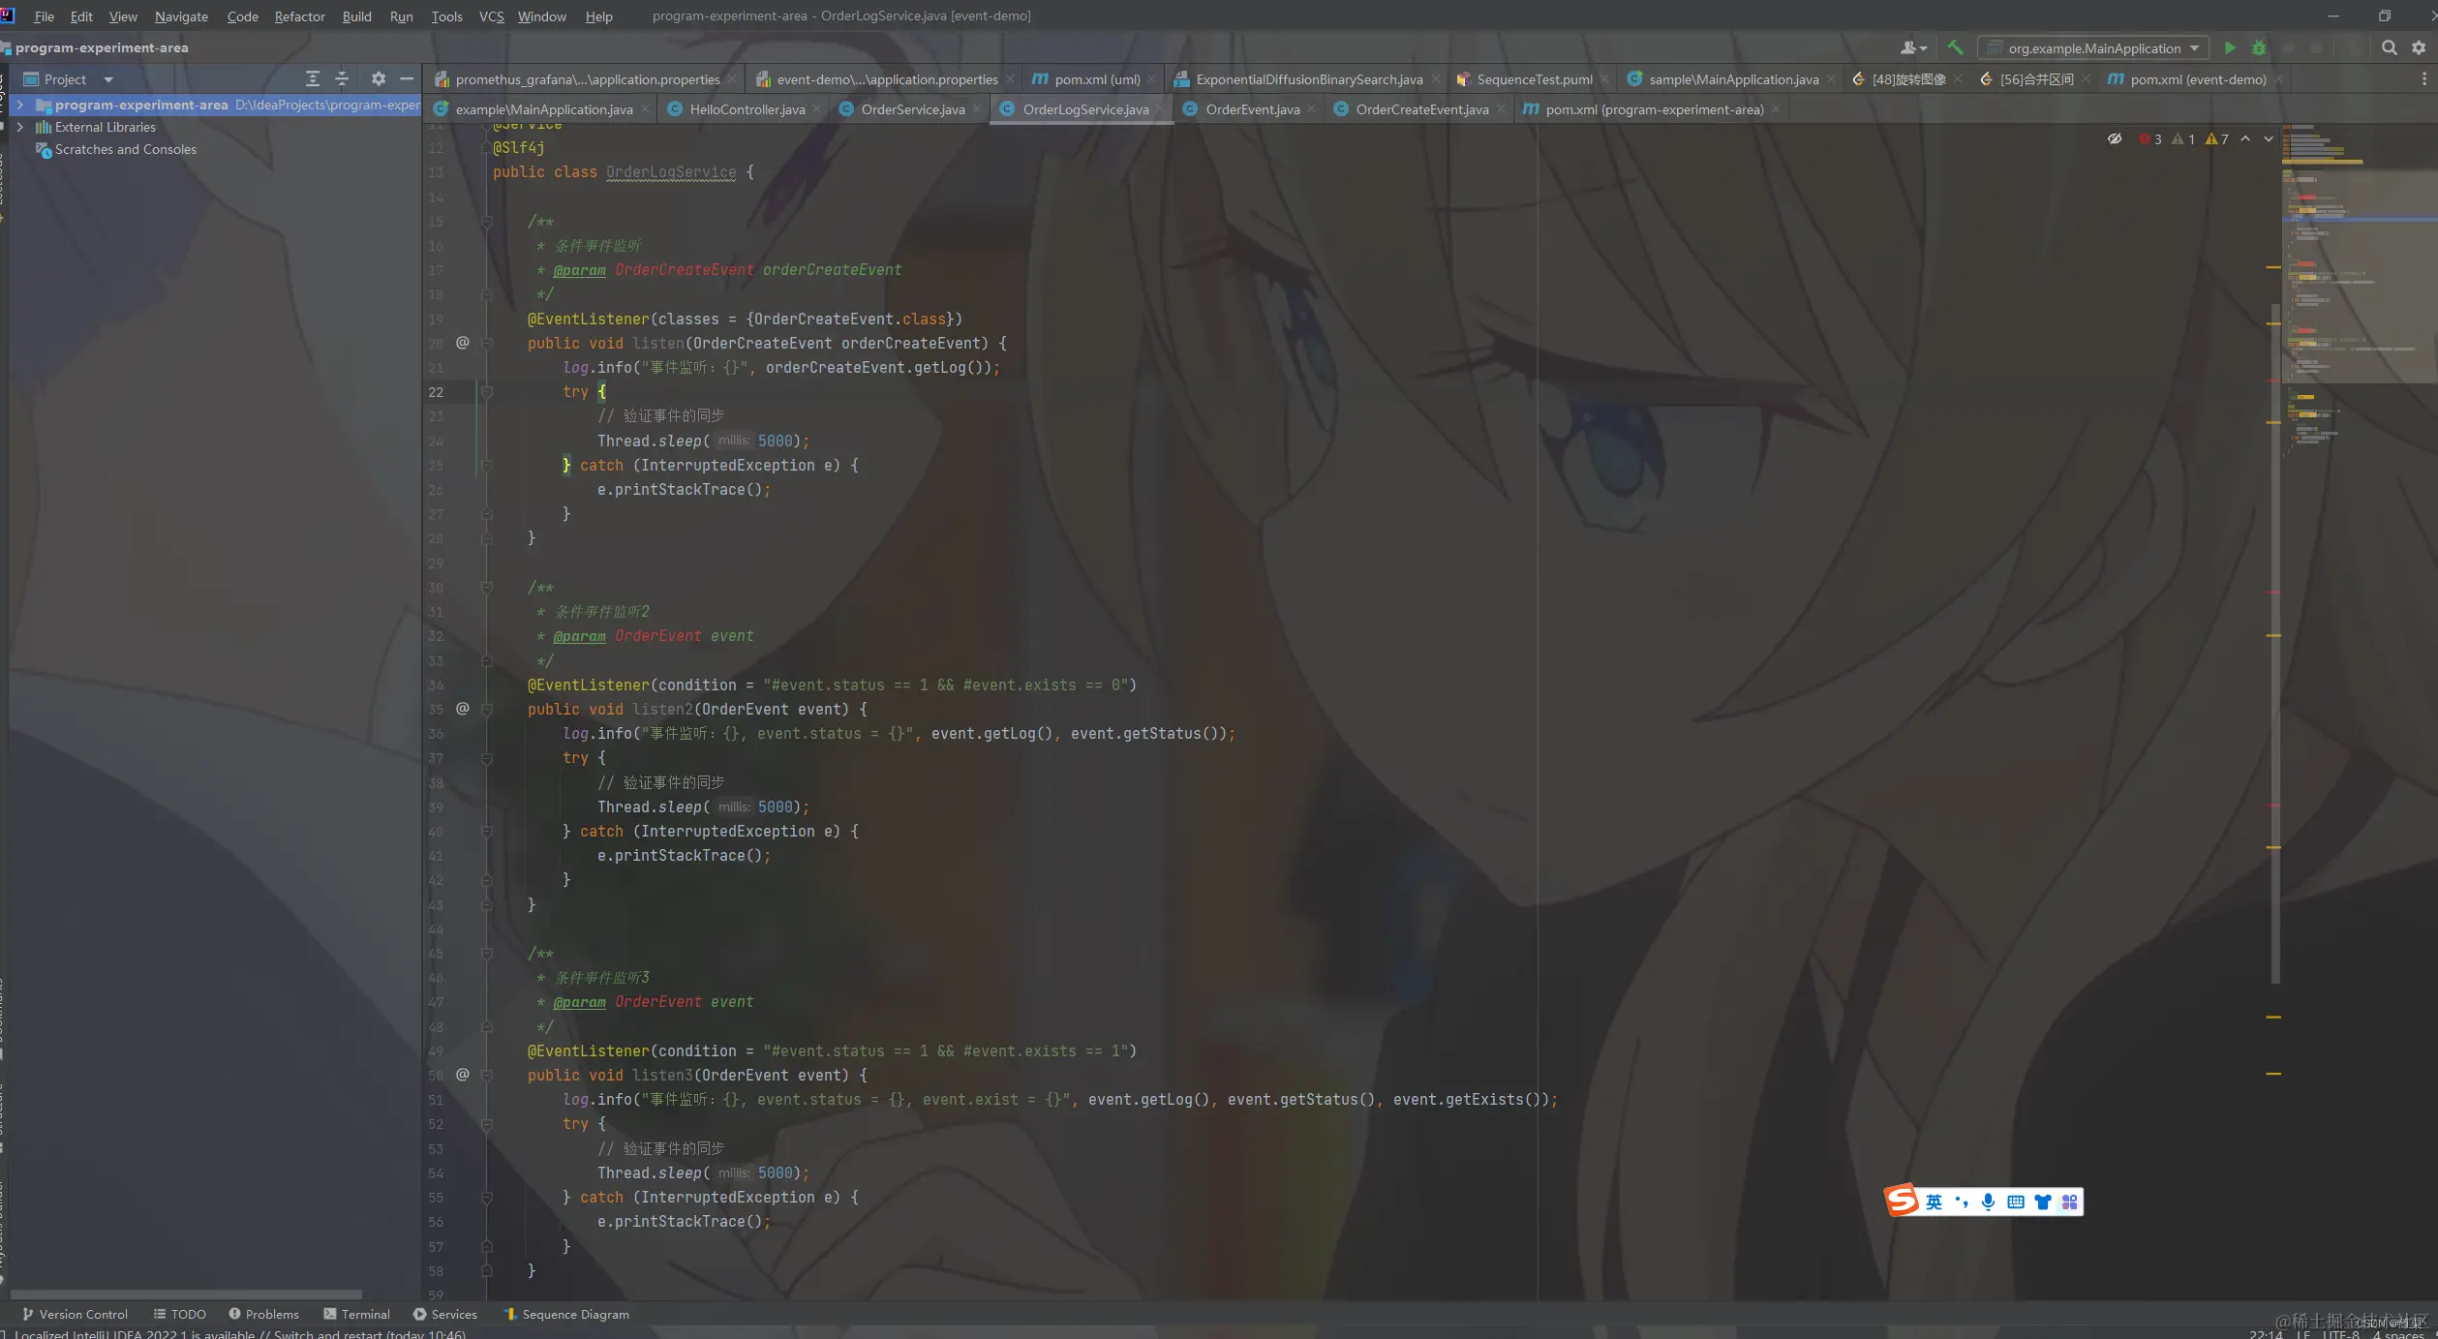Click the gutter icon beside listen method

pos(463,343)
